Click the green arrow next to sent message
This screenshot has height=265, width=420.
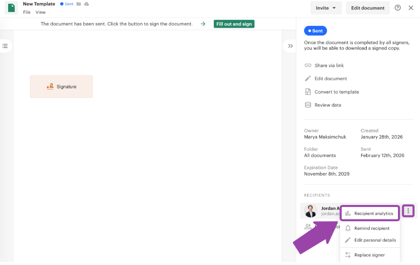tap(203, 24)
